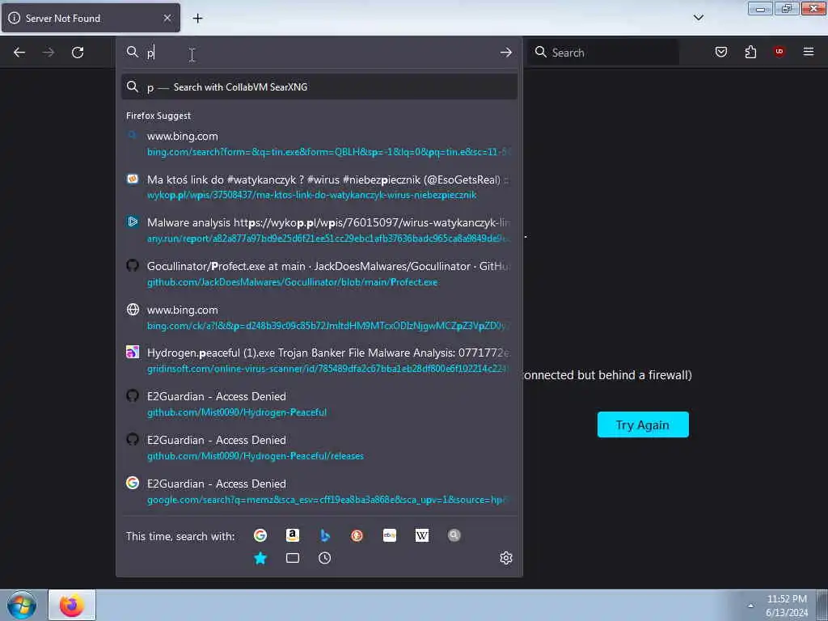Search this time with Amazon
The image size is (828, 621).
pyautogui.click(x=293, y=535)
